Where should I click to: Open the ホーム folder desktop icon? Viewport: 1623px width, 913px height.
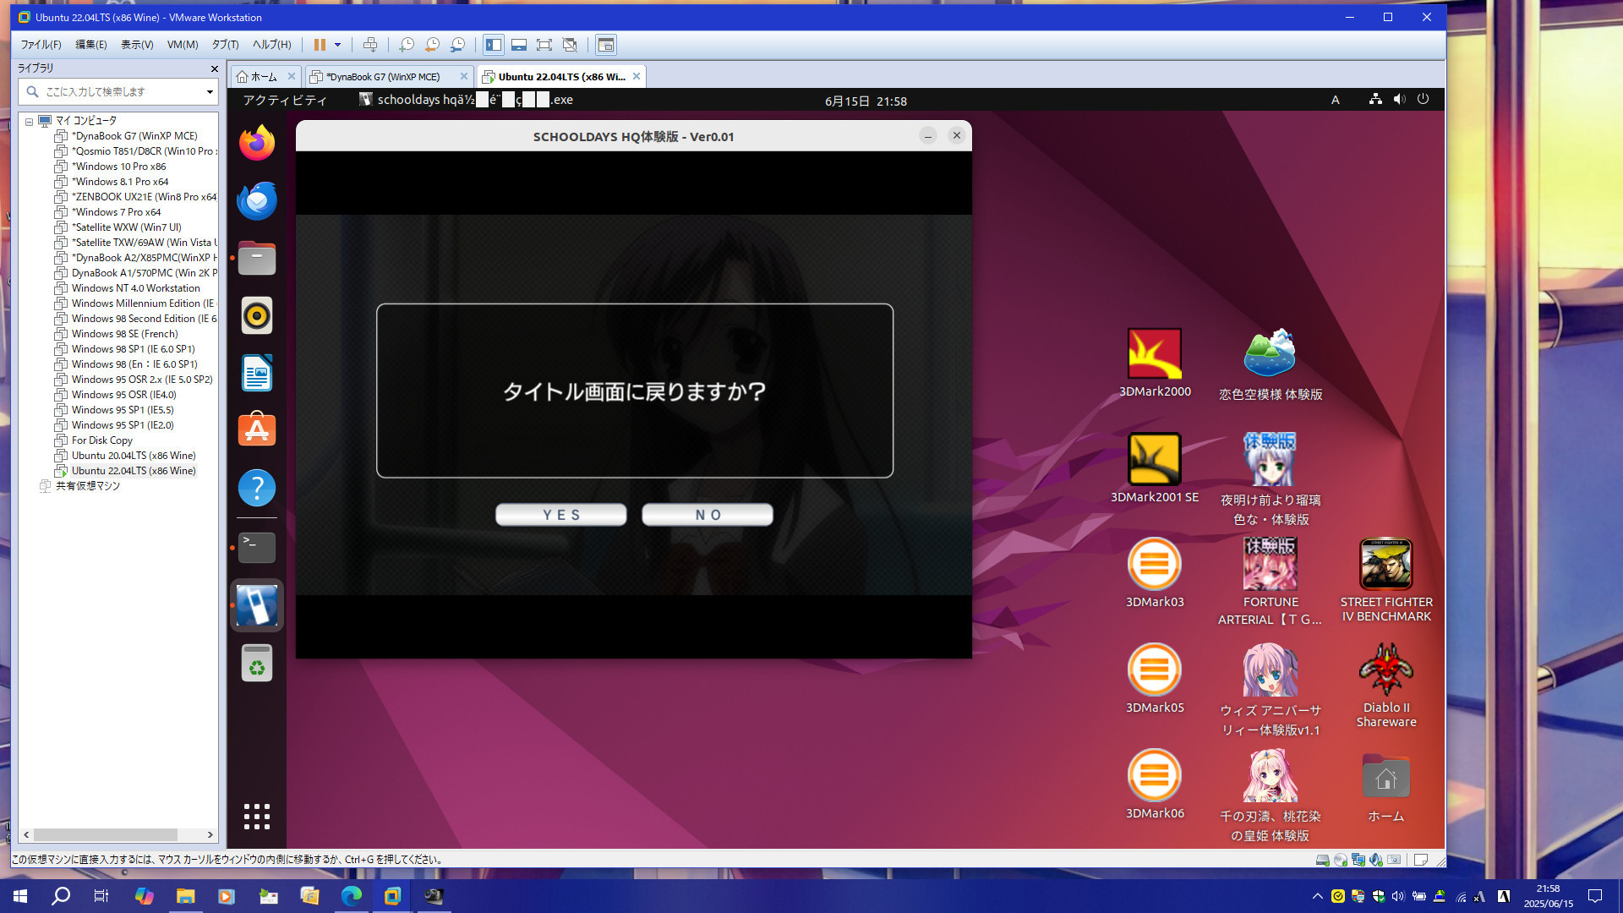pos(1386,786)
